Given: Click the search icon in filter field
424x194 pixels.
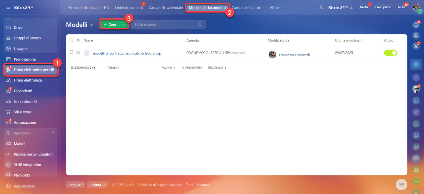Looking at the screenshot, I should click(x=200, y=24).
